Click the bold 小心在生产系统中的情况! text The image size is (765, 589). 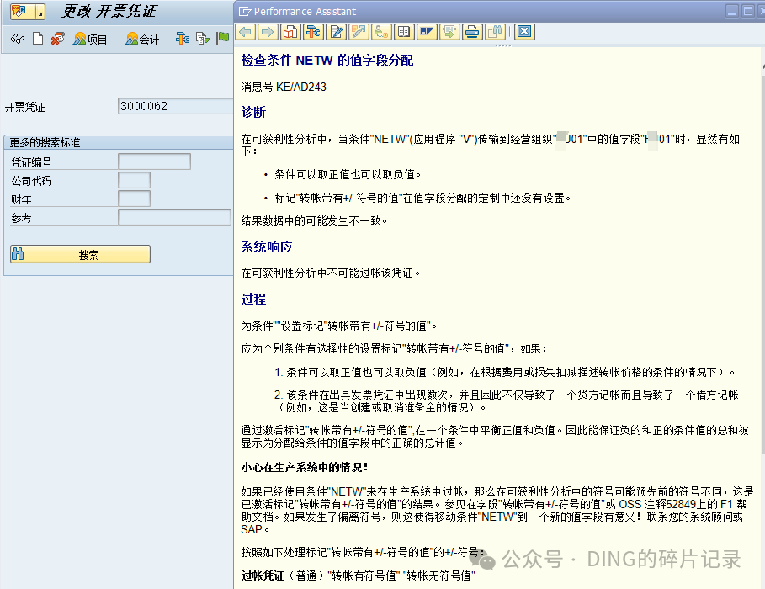[305, 468]
